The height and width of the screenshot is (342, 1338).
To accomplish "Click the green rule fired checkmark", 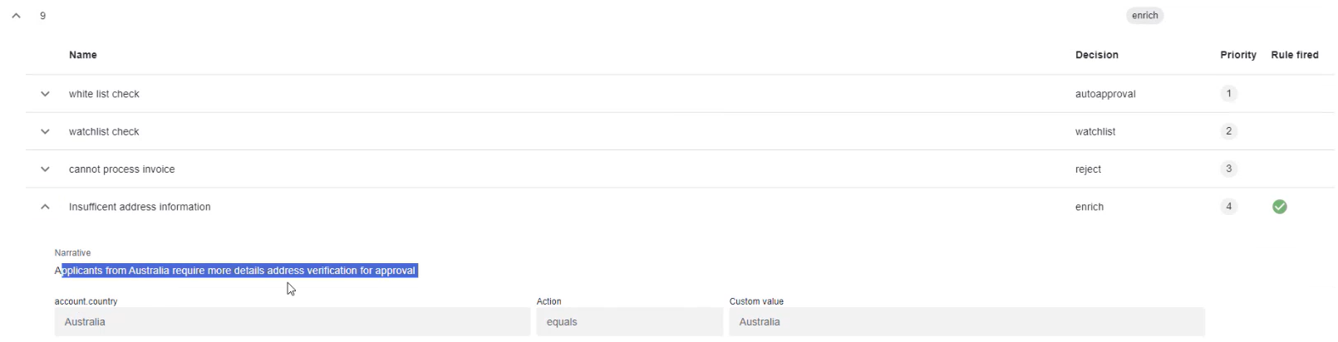I will point(1280,207).
